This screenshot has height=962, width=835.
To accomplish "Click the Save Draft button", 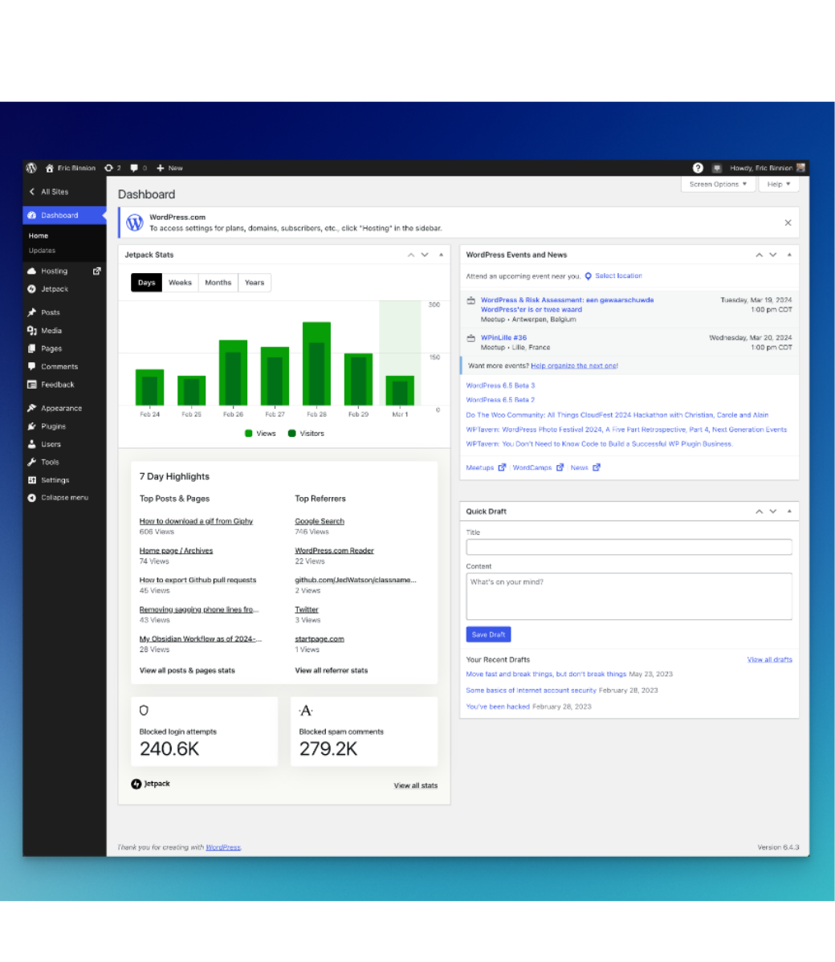I will 488,634.
